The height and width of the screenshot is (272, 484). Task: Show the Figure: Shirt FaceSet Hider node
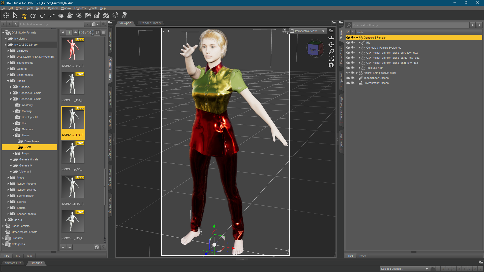(x=348, y=73)
